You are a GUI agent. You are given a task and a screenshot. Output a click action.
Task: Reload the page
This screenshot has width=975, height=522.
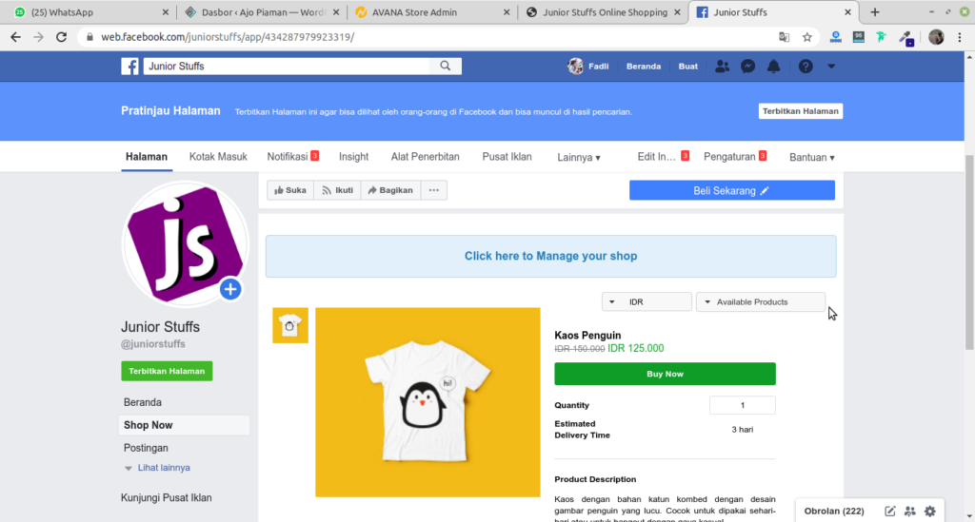61,37
